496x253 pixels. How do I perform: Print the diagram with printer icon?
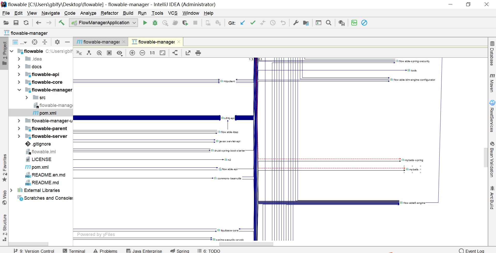198,53
